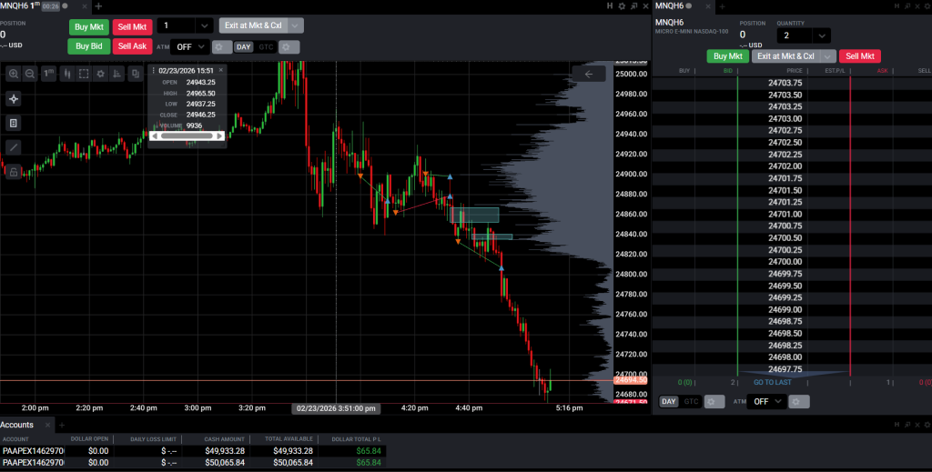Toggle the lock drawings icon
Viewport: 932px width, 472px height.
[14, 171]
